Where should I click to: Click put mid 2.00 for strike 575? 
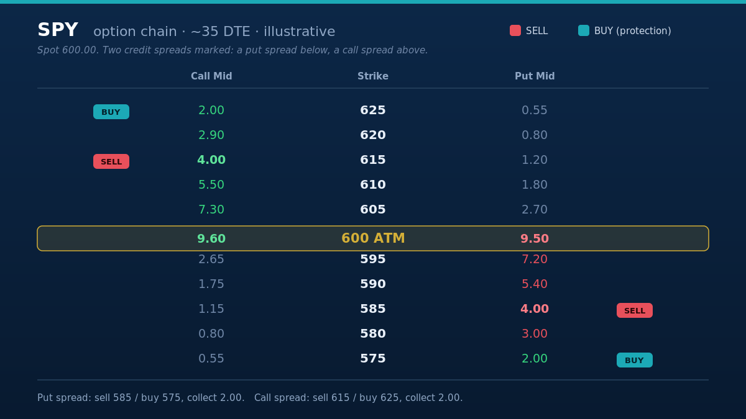[x=535, y=359]
